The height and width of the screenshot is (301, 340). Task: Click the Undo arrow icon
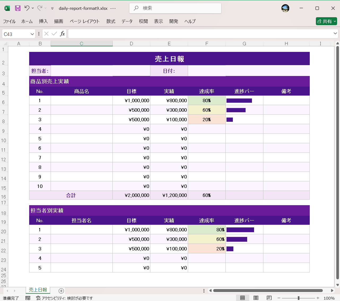(27, 8)
